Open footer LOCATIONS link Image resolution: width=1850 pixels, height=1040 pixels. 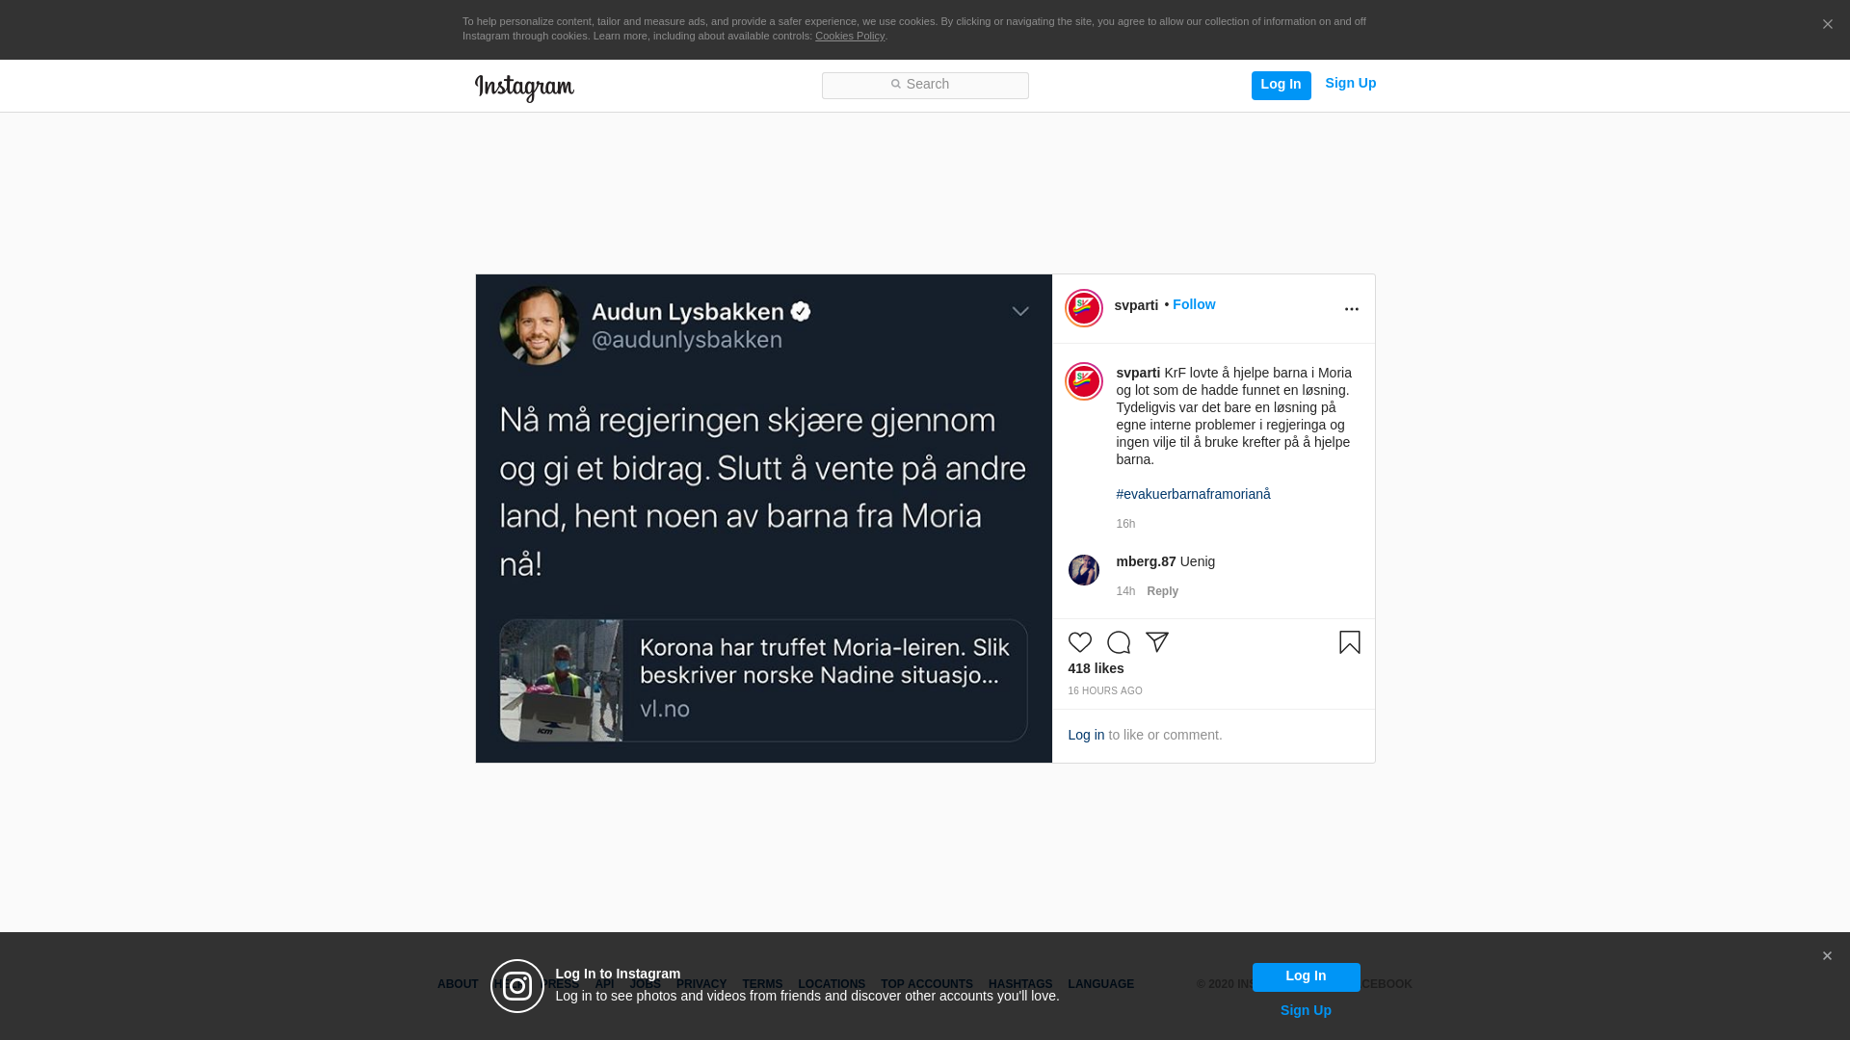(832, 984)
